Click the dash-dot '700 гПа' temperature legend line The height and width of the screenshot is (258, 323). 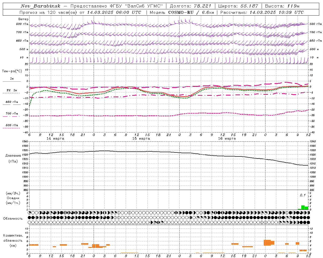(11, 116)
